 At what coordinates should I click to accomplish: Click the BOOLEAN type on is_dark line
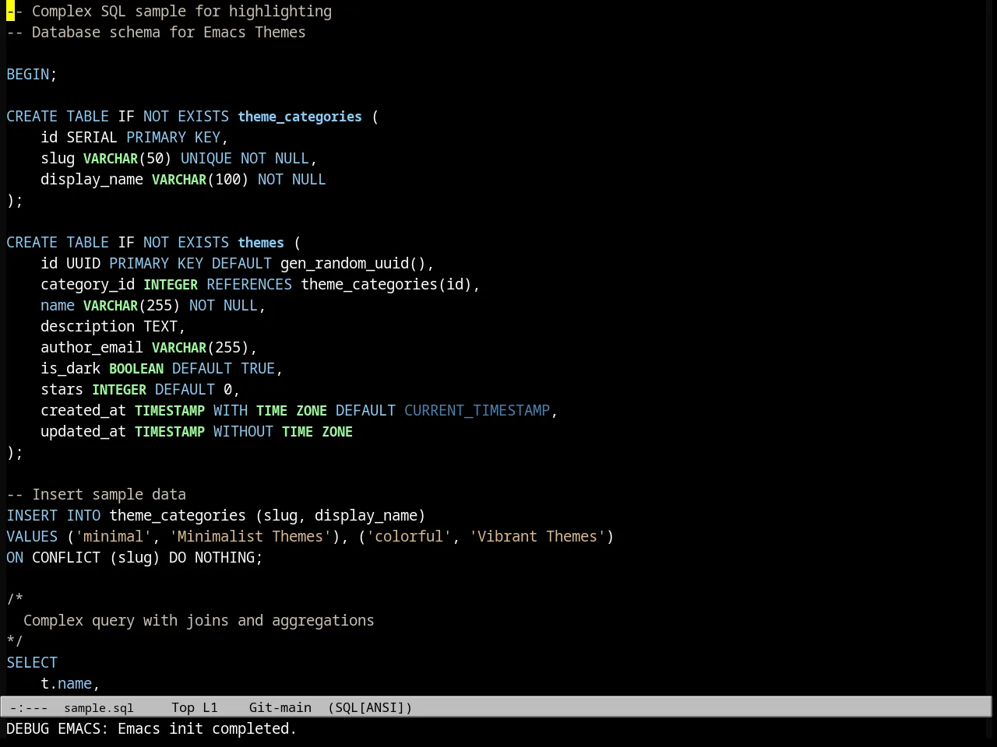[x=136, y=368]
